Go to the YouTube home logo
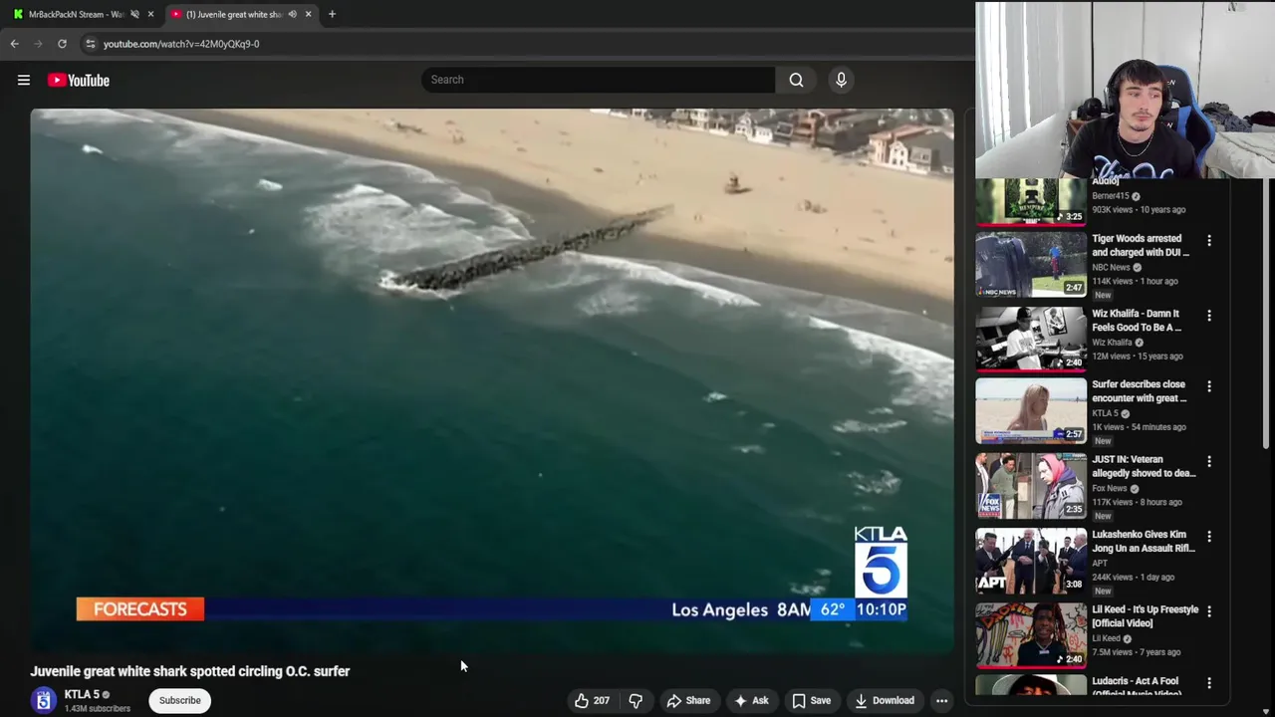This screenshot has width=1275, height=717. (x=79, y=80)
